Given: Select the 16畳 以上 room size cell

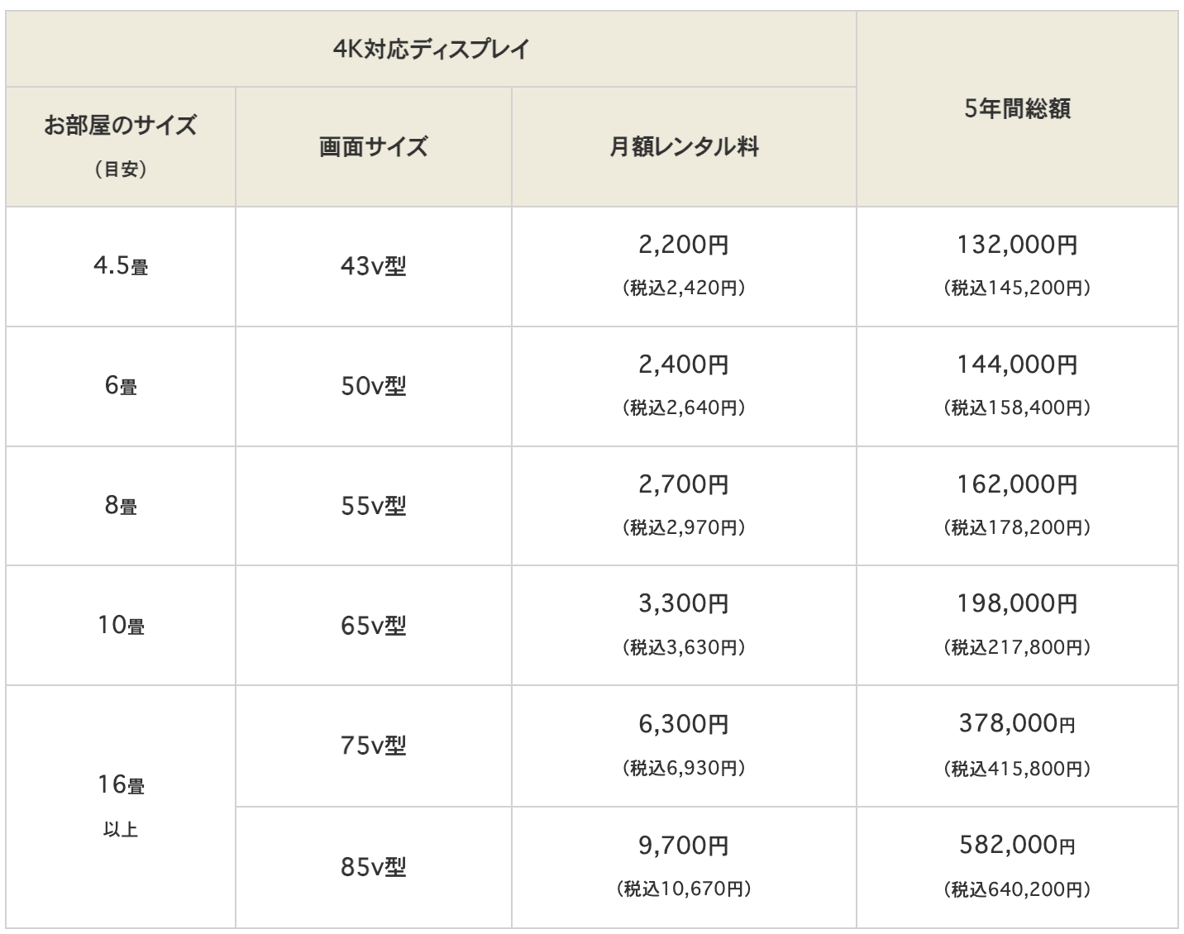Looking at the screenshot, I should tap(121, 807).
